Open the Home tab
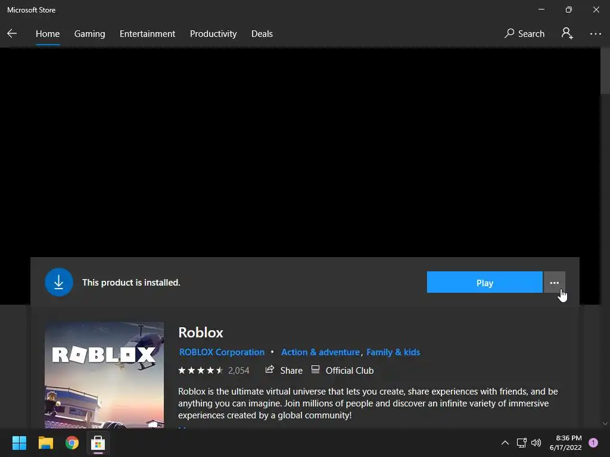The image size is (610, 457). [x=48, y=34]
